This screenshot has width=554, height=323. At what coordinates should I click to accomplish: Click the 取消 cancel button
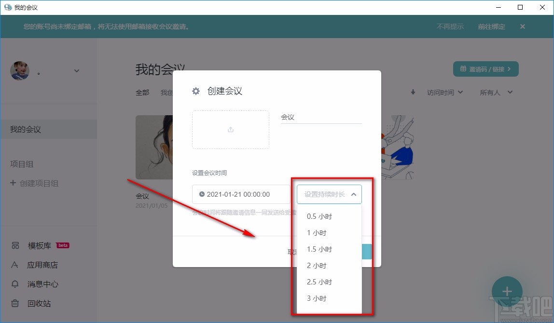click(293, 251)
